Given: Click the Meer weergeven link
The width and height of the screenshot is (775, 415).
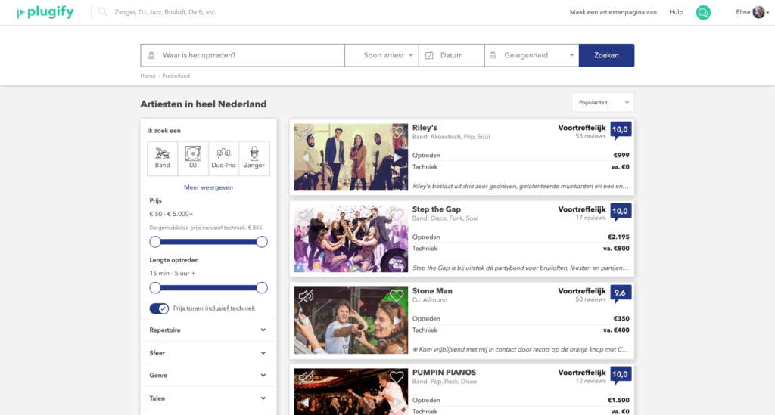Looking at the screenshot, I should 208,187.
